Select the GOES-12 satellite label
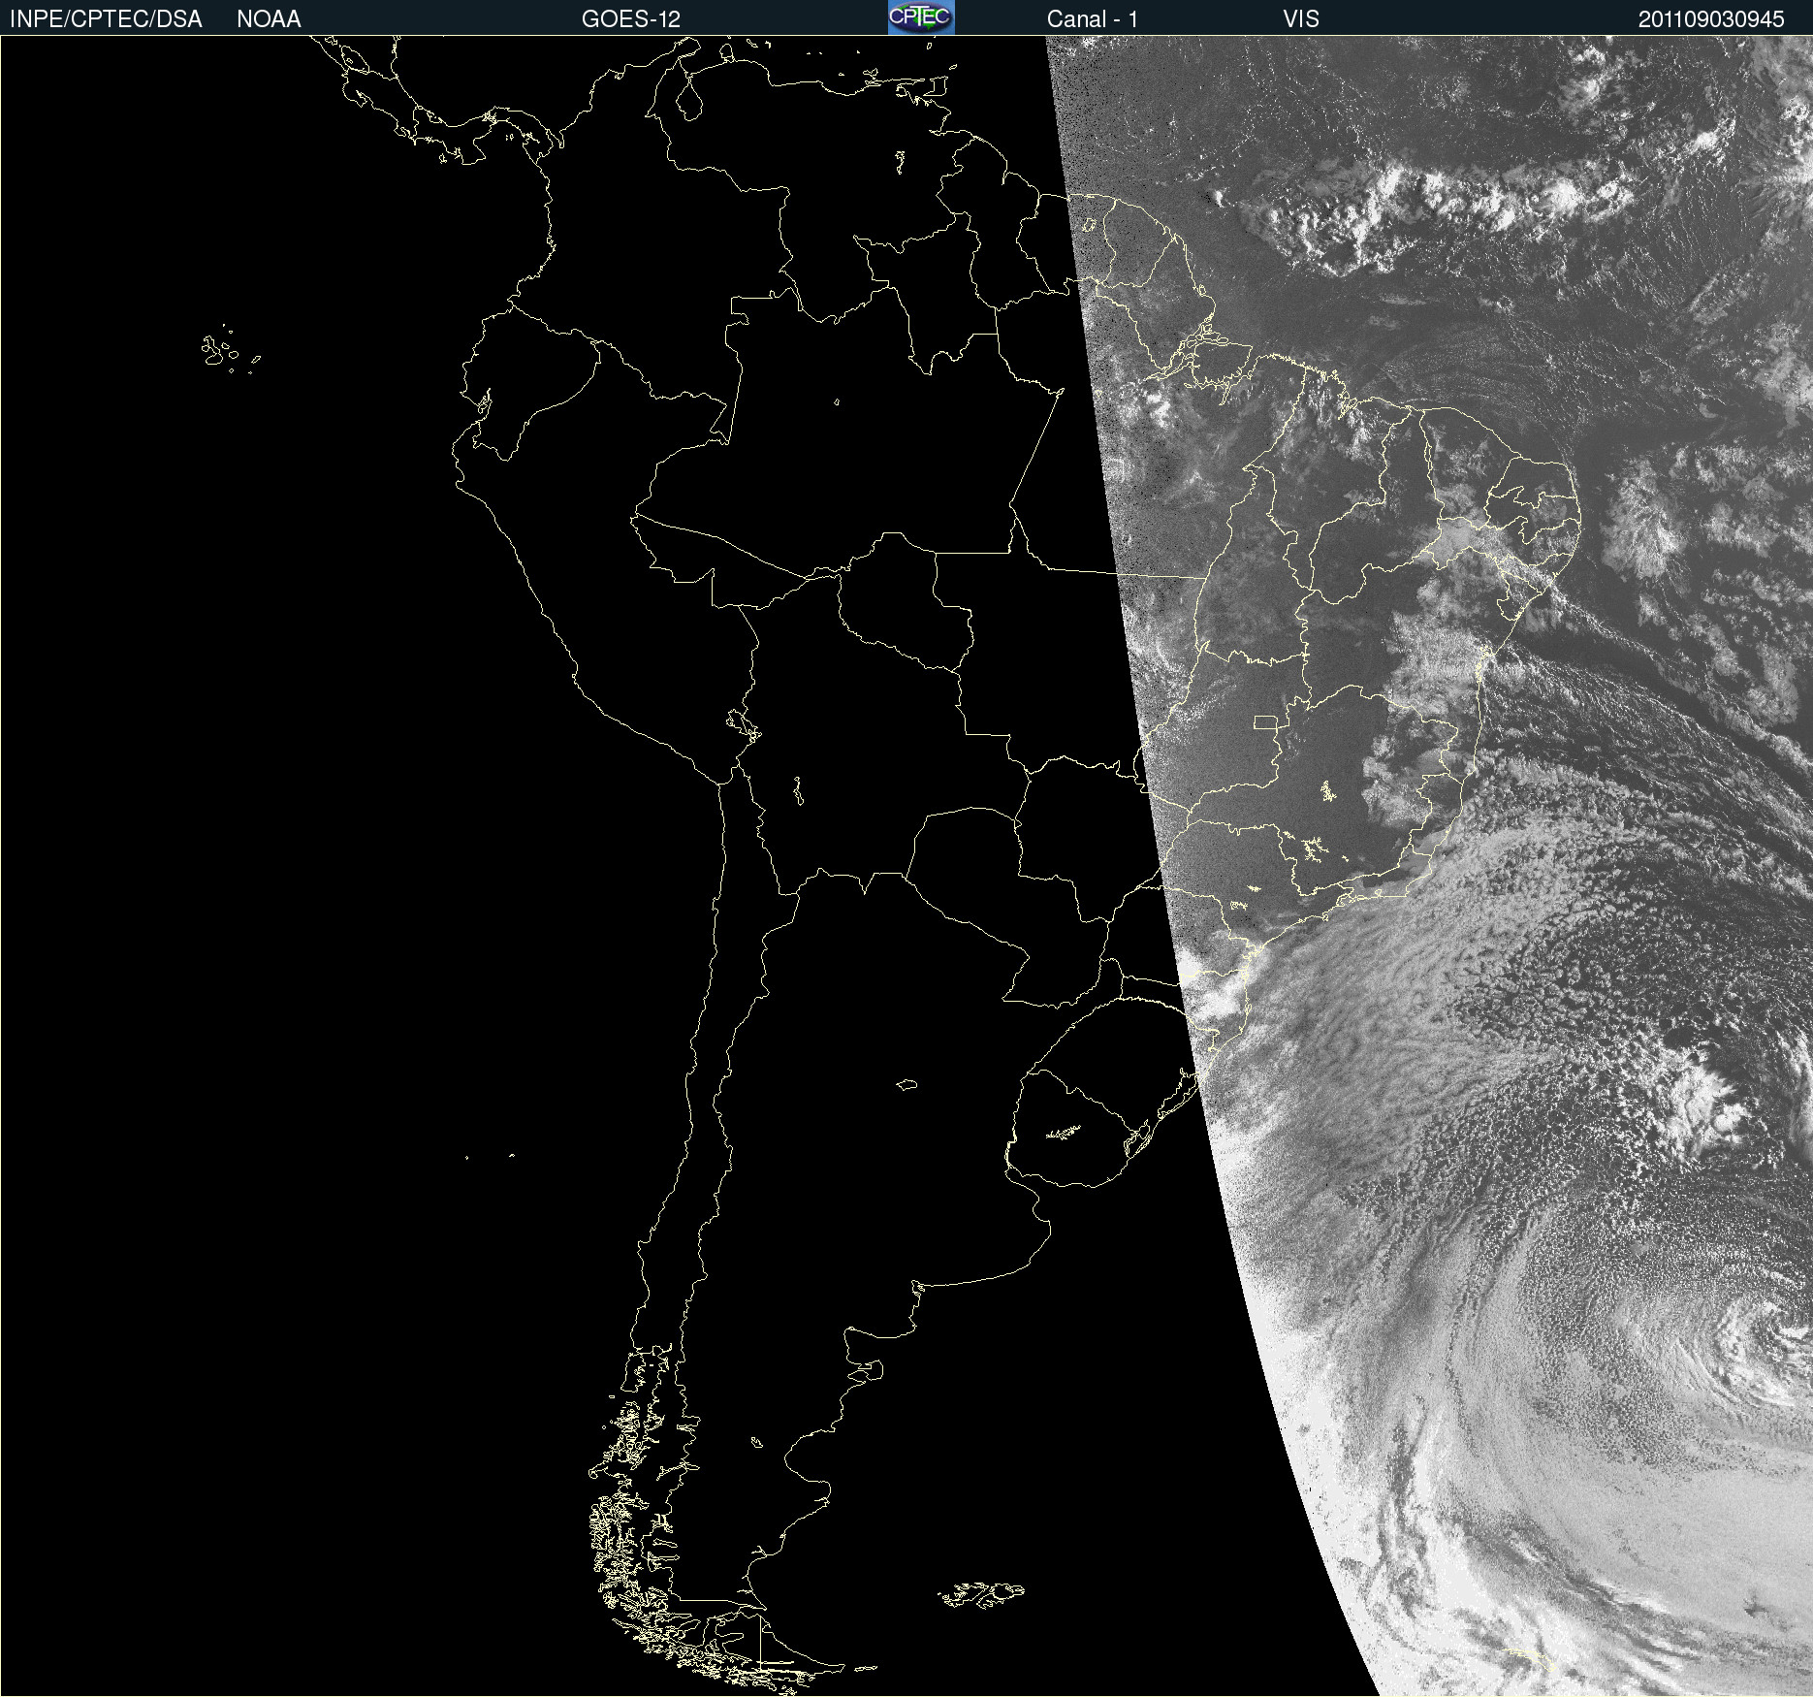Screen dimensions: 1813x1697 click(631, 19)
